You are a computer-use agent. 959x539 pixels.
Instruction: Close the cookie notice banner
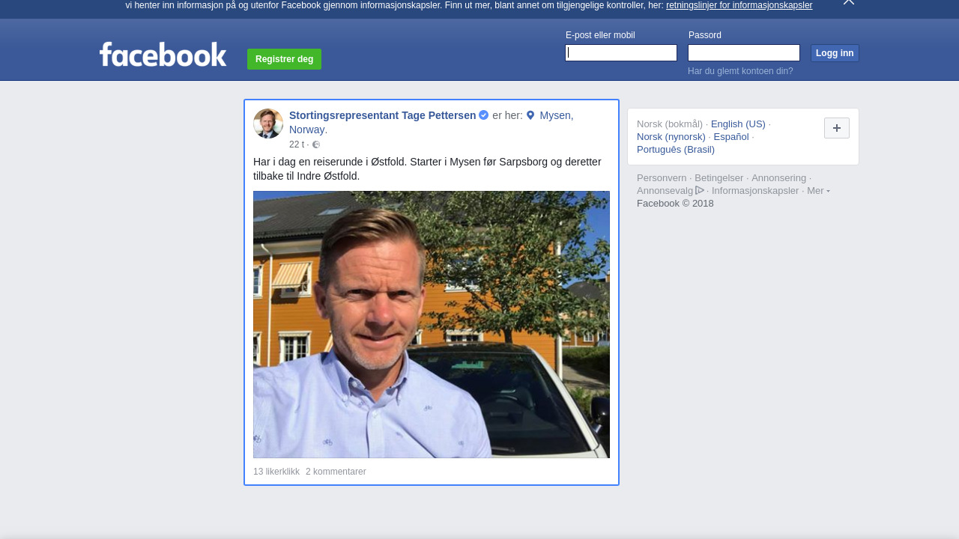pos(849,2)
